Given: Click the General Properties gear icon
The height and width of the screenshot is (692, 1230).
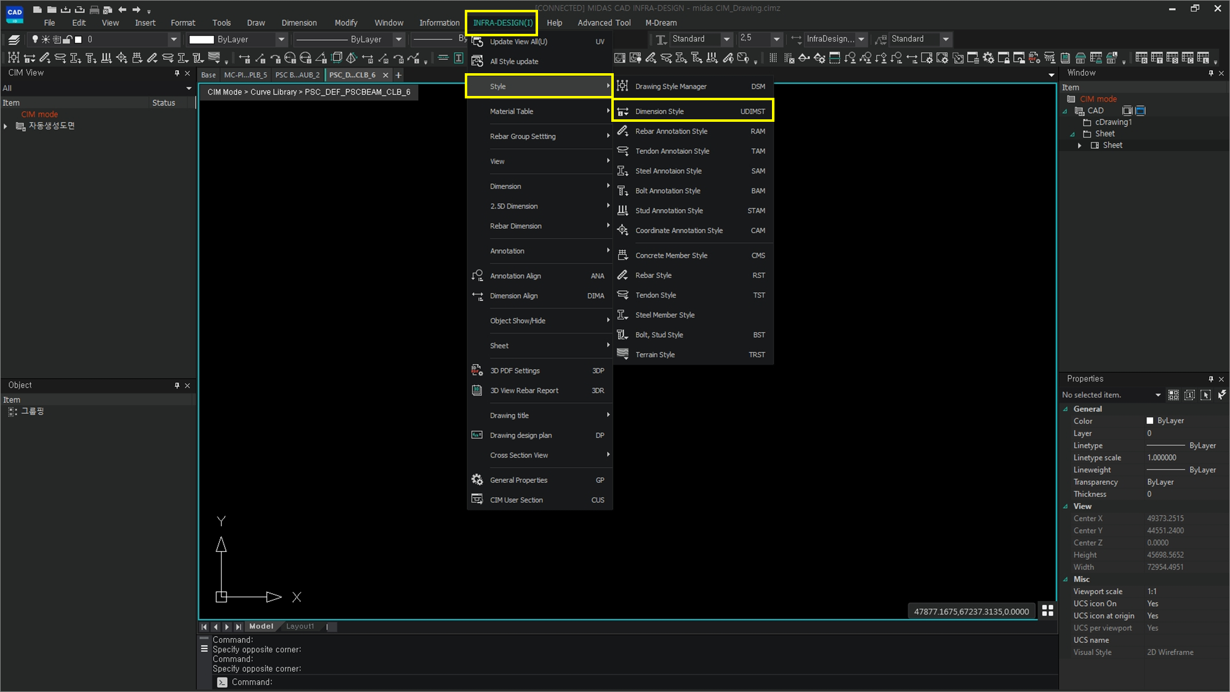Looking at the screenshot, I should [x=477, y=480].
